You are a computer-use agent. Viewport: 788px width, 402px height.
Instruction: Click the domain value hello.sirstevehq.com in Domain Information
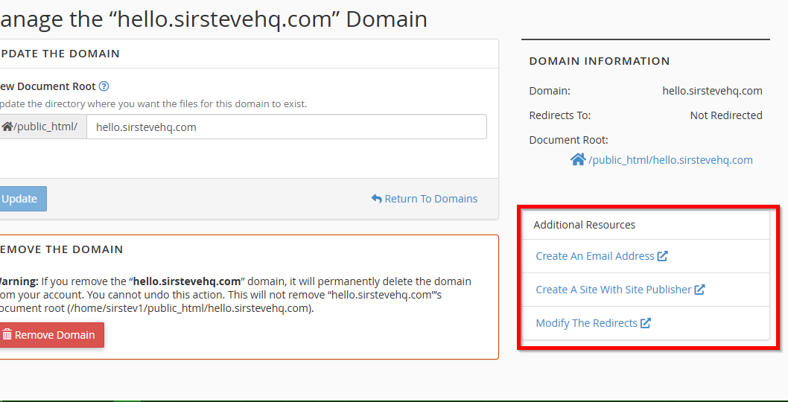[712, 91]
